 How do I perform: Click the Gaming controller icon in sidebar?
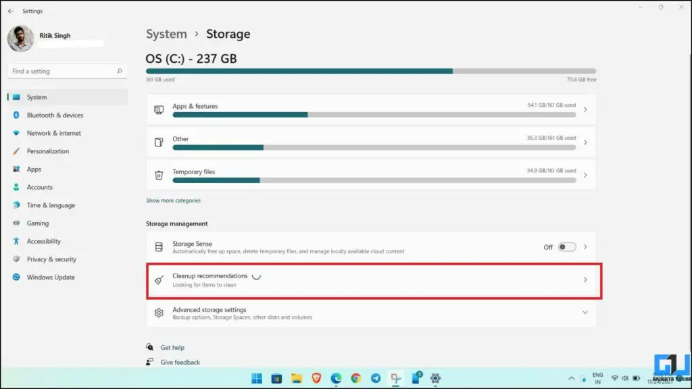(x=15, y=223)
